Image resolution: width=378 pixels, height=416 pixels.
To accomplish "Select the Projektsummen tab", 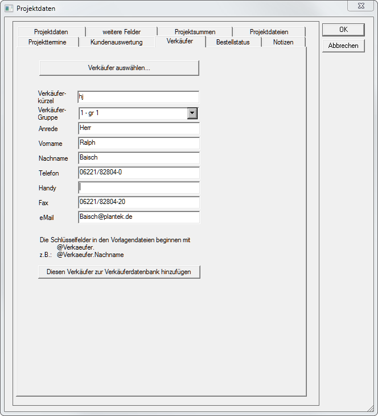I will point(195,32).
